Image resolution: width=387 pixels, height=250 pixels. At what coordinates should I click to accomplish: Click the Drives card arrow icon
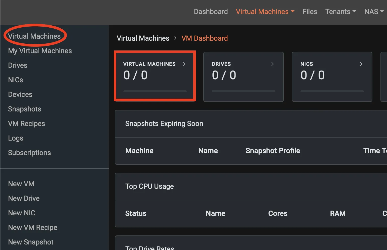point(273,64)
